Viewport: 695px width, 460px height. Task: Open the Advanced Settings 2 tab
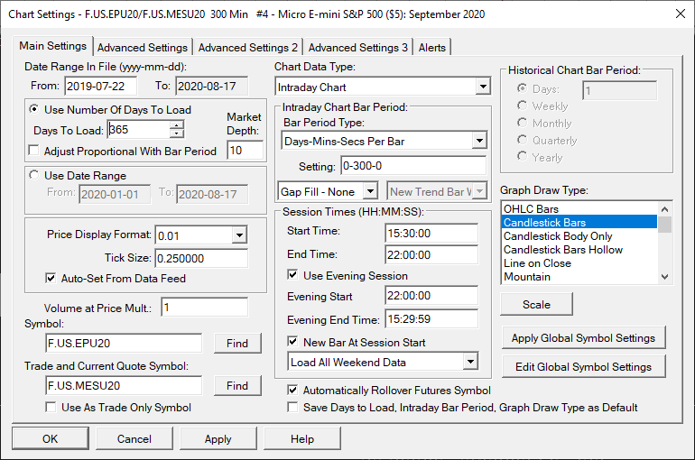pyautogui.click(x=248, y=48)
